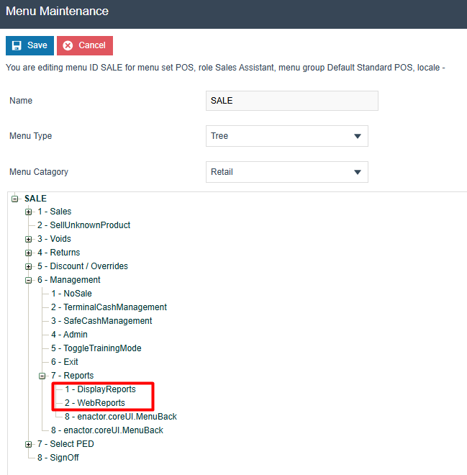The height and width of the screenshot is (475, 467).
Task: Select the 2 - WebReports item
Action: tap(94, 403)
